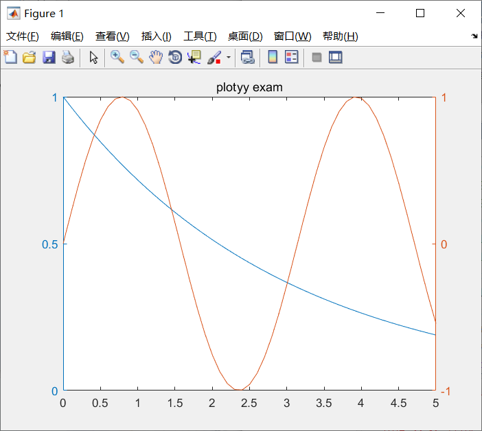Click the New Figure icon
This screenshot has height=431, width=482.
(10, 57)
